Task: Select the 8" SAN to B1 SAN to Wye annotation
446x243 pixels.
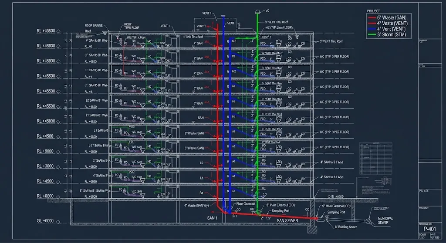Action: (95, 191)
